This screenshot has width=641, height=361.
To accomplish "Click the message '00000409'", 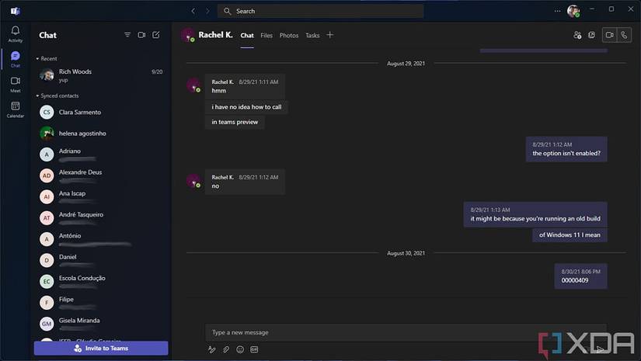I will point(580,276).
